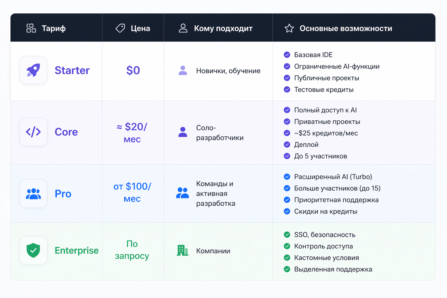Select the Starter plan name
Viewport: 447px width, 298px height.
pyautogui.click(x=72, y=70)
